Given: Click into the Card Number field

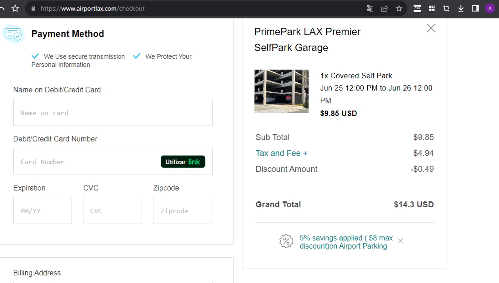Looking at the screenshot, I should [86, 162].
